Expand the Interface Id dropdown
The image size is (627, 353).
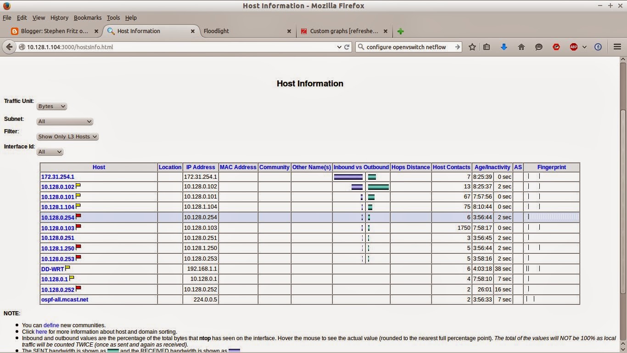tap(49, 152)
